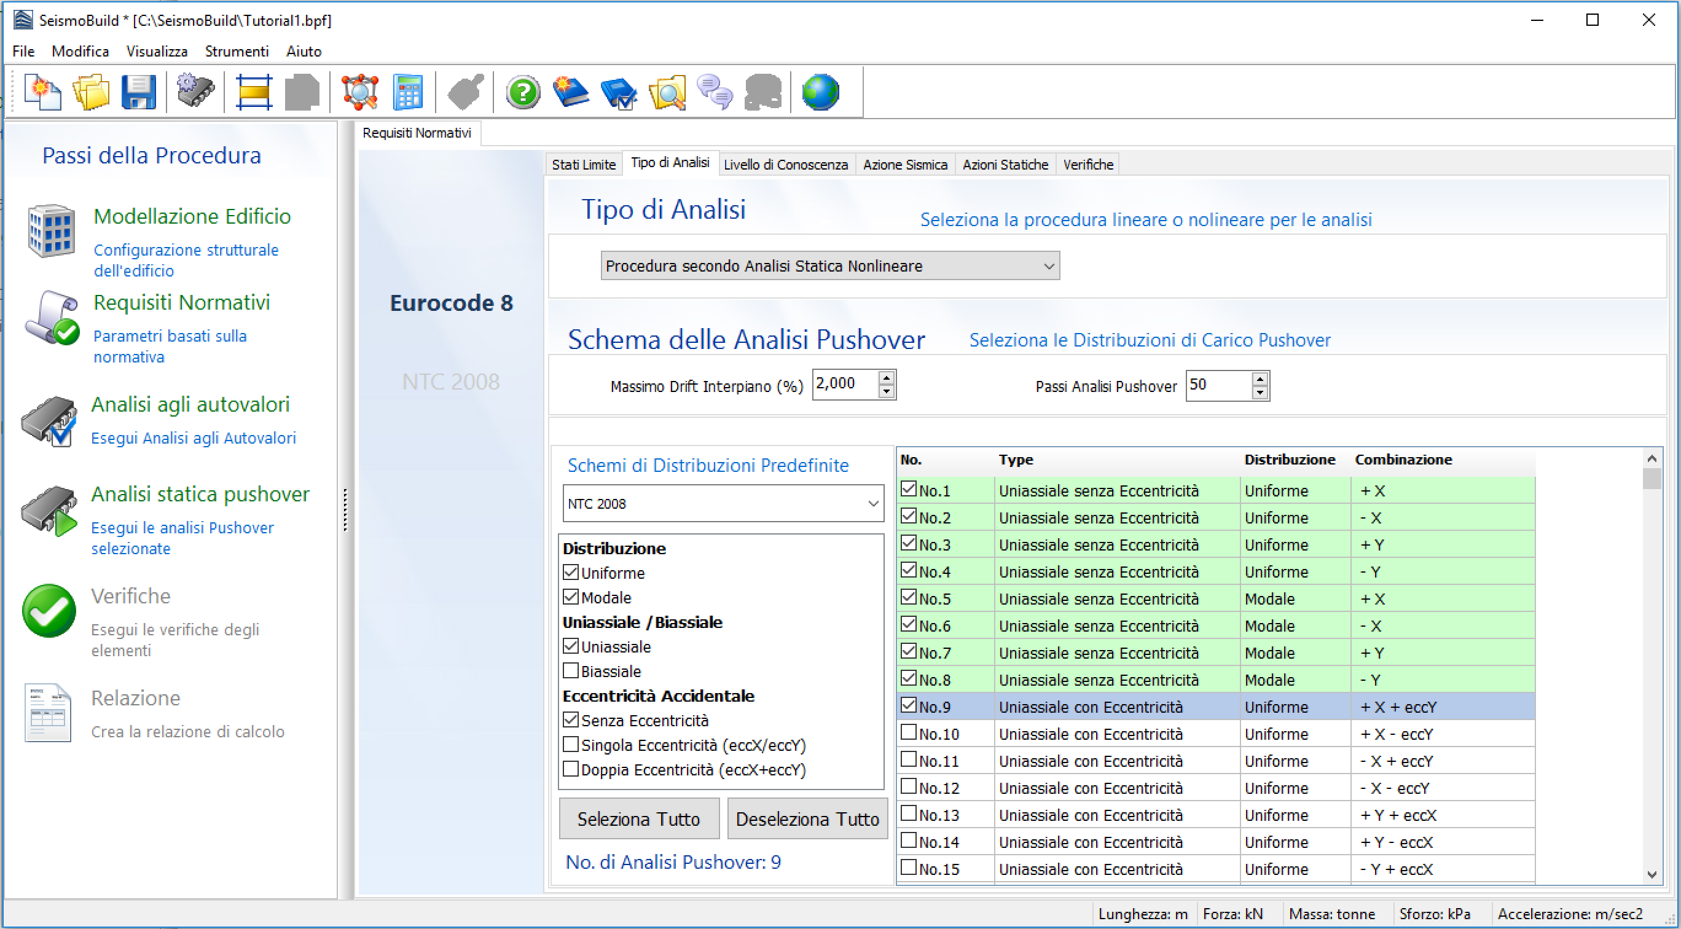
Task: Click the globe web icon
Action: (x=820, y=92)
